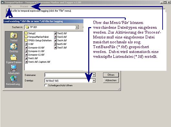Open the Process menu
171x127 pixels.
tap(24, 6)
